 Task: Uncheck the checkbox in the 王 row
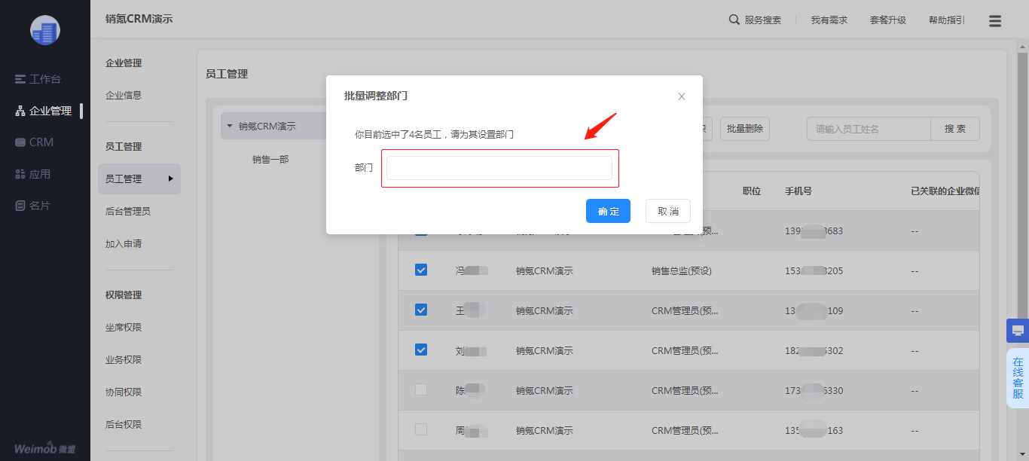[421, 310]
